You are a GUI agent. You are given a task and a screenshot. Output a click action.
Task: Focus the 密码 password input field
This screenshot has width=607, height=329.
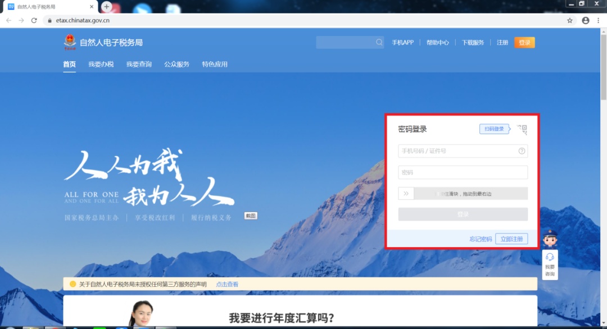[463, 172]
